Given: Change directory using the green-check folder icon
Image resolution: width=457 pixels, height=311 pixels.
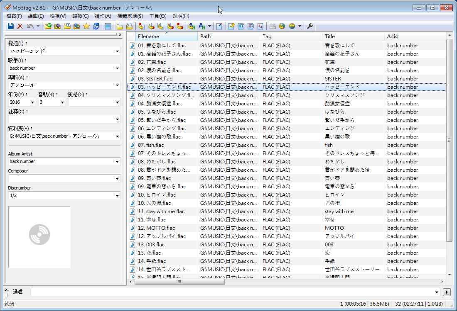Looking at the screenshot, I should tap(48, 26).
